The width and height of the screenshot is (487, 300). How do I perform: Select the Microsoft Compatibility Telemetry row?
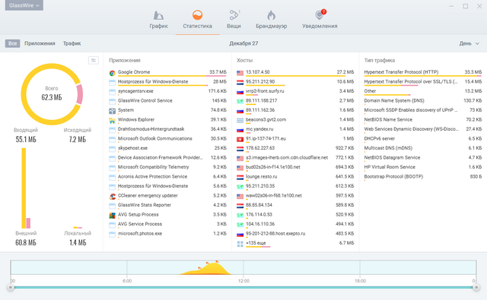point(167,167)
